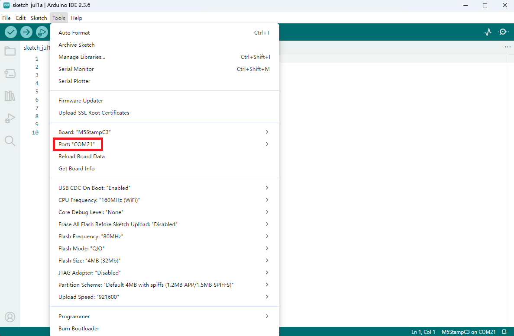Expand the Board "M5StampC3" submenu
This screenshot has width=514, height=336.
point(165,132)
